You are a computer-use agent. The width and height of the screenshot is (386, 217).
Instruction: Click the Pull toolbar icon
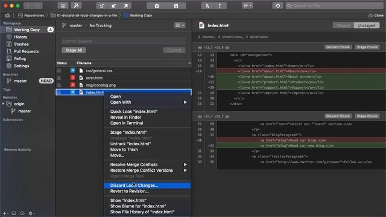click(x=113, y=5)
